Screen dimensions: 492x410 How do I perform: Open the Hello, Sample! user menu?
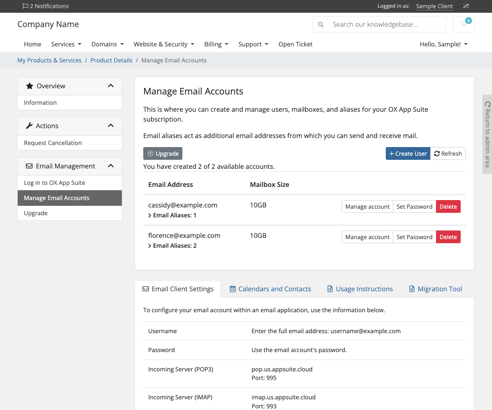pos(444,44)
